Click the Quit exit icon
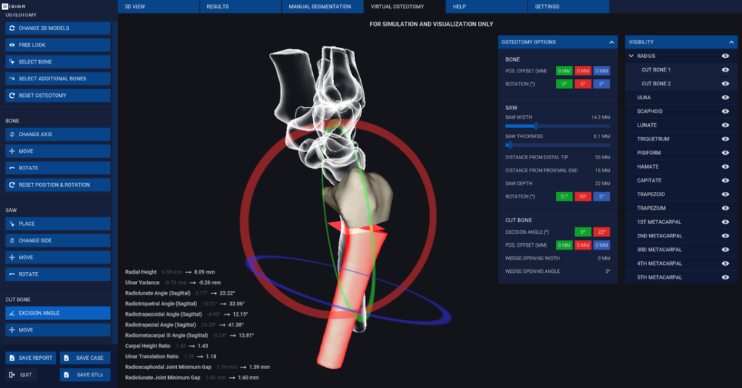 [x=12, y=375]
